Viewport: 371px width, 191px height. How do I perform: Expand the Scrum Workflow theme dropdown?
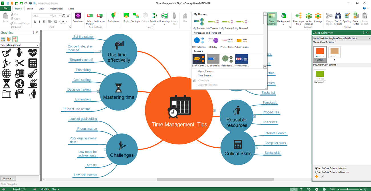pos(370,38)
